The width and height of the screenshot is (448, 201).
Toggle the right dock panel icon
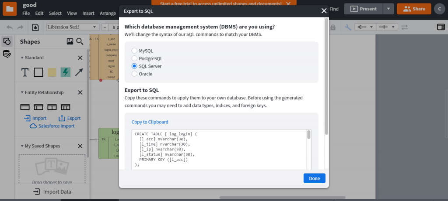pos(441,27)
